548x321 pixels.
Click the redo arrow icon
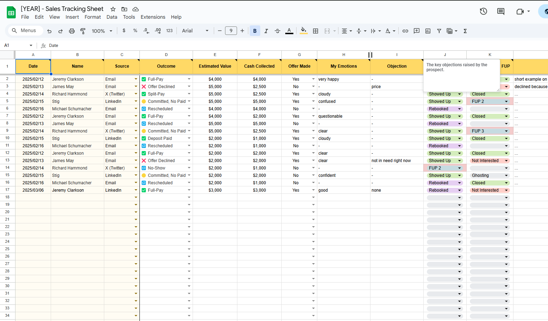click(61, 31)
